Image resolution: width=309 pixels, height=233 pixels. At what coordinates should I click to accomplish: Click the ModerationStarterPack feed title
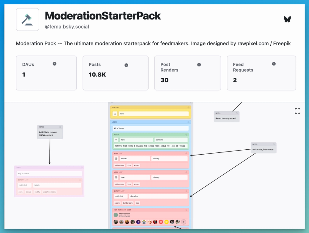tap(103, 16)
